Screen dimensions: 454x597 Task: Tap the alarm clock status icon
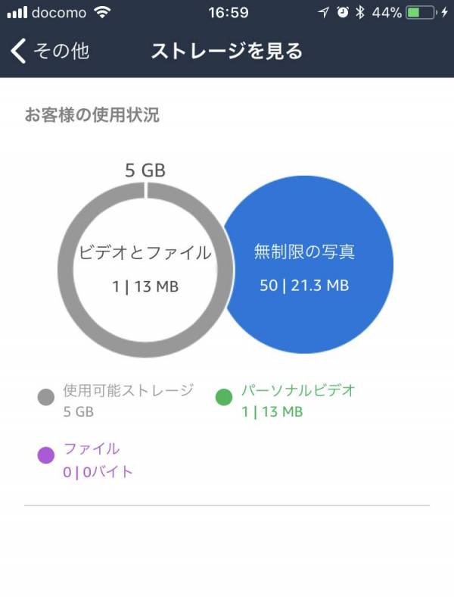pos(343,13)
